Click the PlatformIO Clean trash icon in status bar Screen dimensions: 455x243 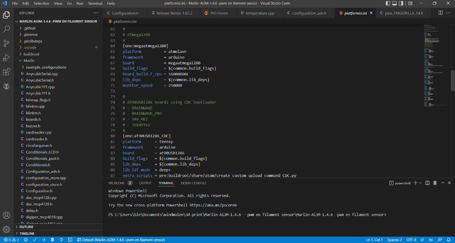[x=52, y=240]
